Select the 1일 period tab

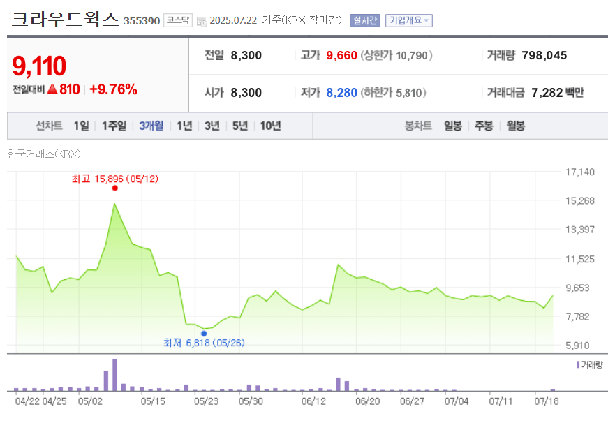[x=81, y=125]
